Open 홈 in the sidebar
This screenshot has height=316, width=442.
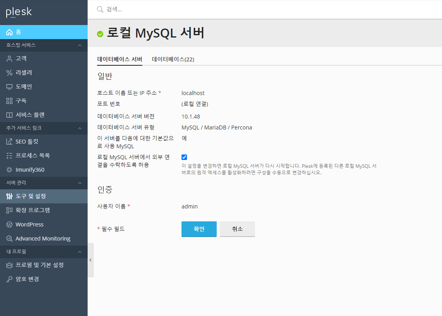pos(44,32)
